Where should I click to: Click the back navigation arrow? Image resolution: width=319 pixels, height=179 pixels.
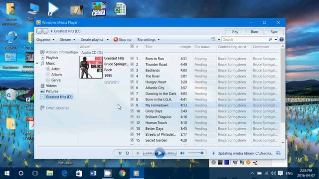point(39,31)
